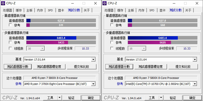Click 測試處理器穩定度 button in right window
This screenshot has width=203, height=101.
tap(151, 67)
